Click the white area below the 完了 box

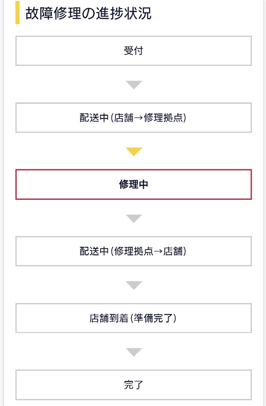click(x=133, y=401)
